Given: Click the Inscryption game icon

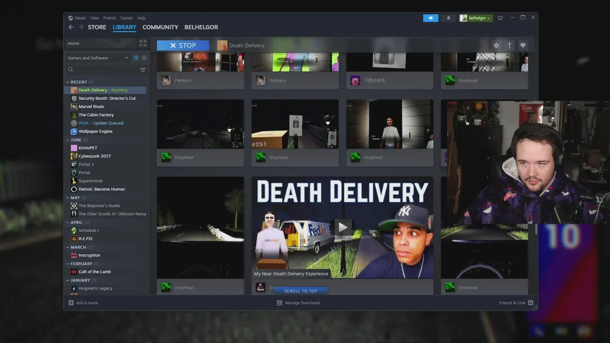Looking at the screenshot, I should tap(74, 255).
